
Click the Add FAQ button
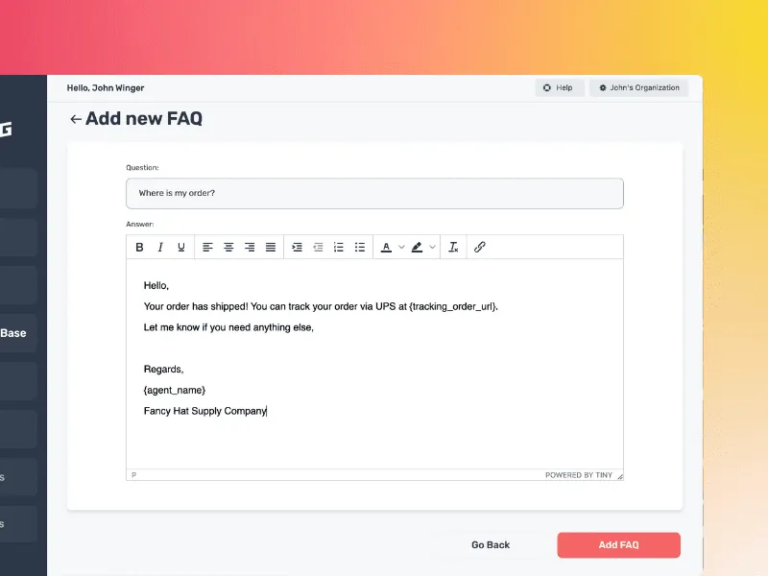click(618, 545)
